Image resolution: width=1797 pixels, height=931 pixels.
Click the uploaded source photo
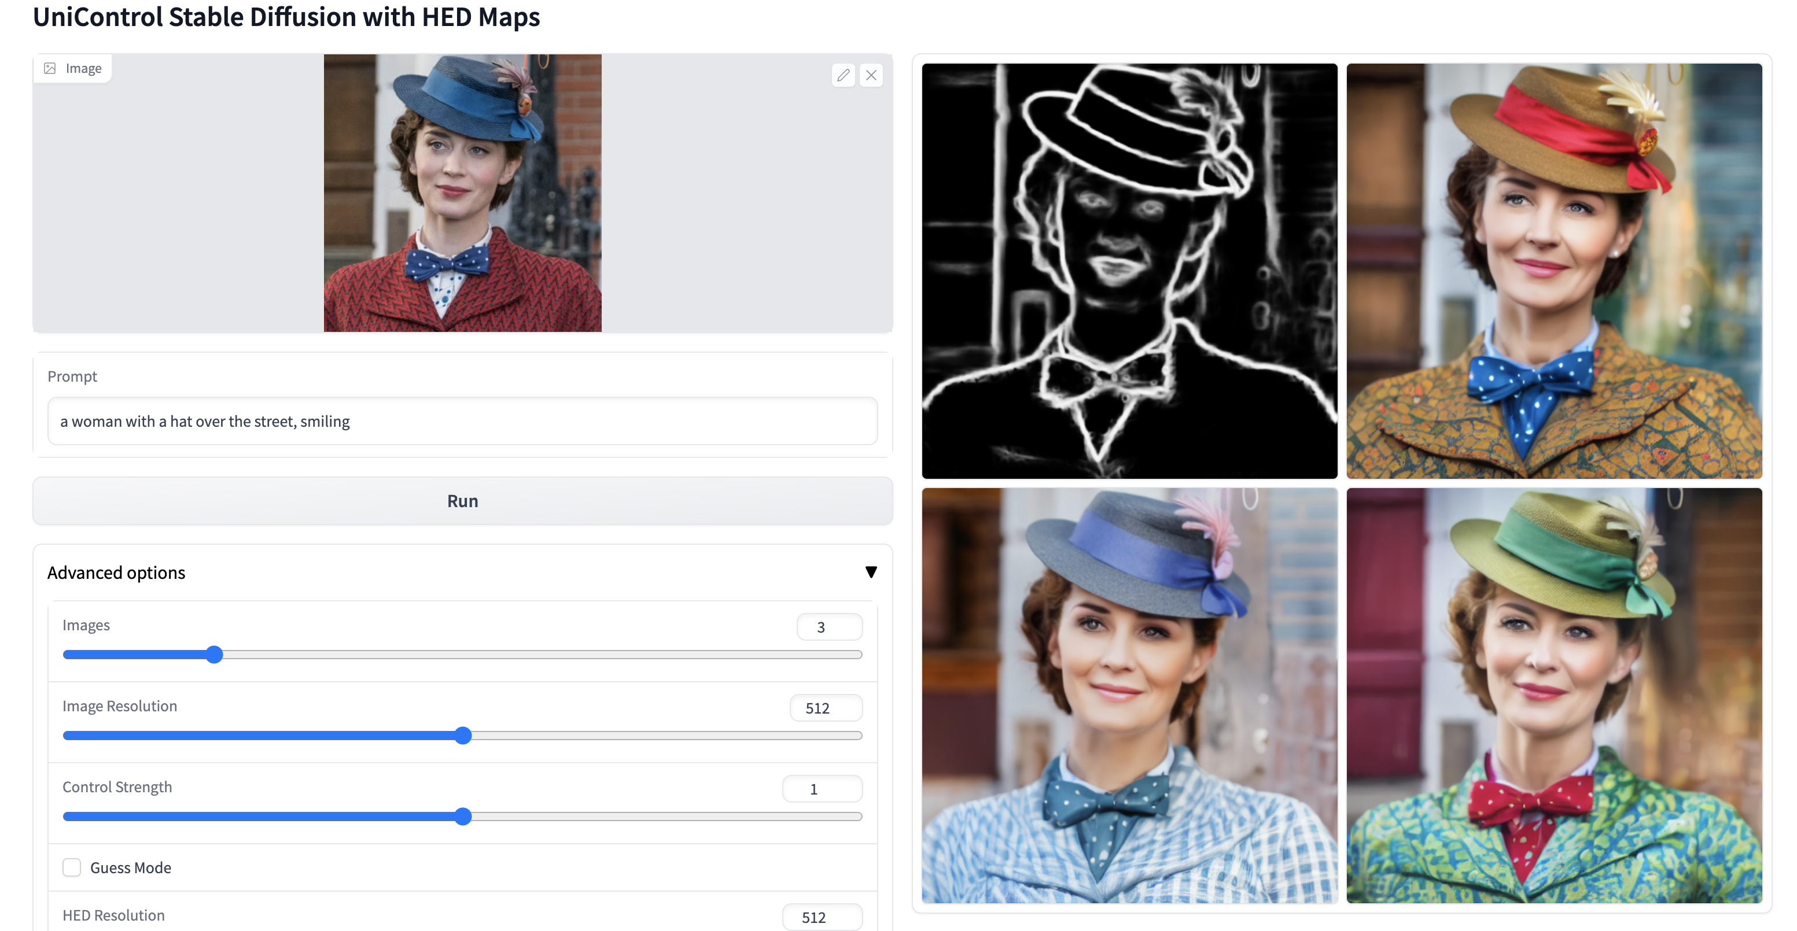[x=462, y=193]
